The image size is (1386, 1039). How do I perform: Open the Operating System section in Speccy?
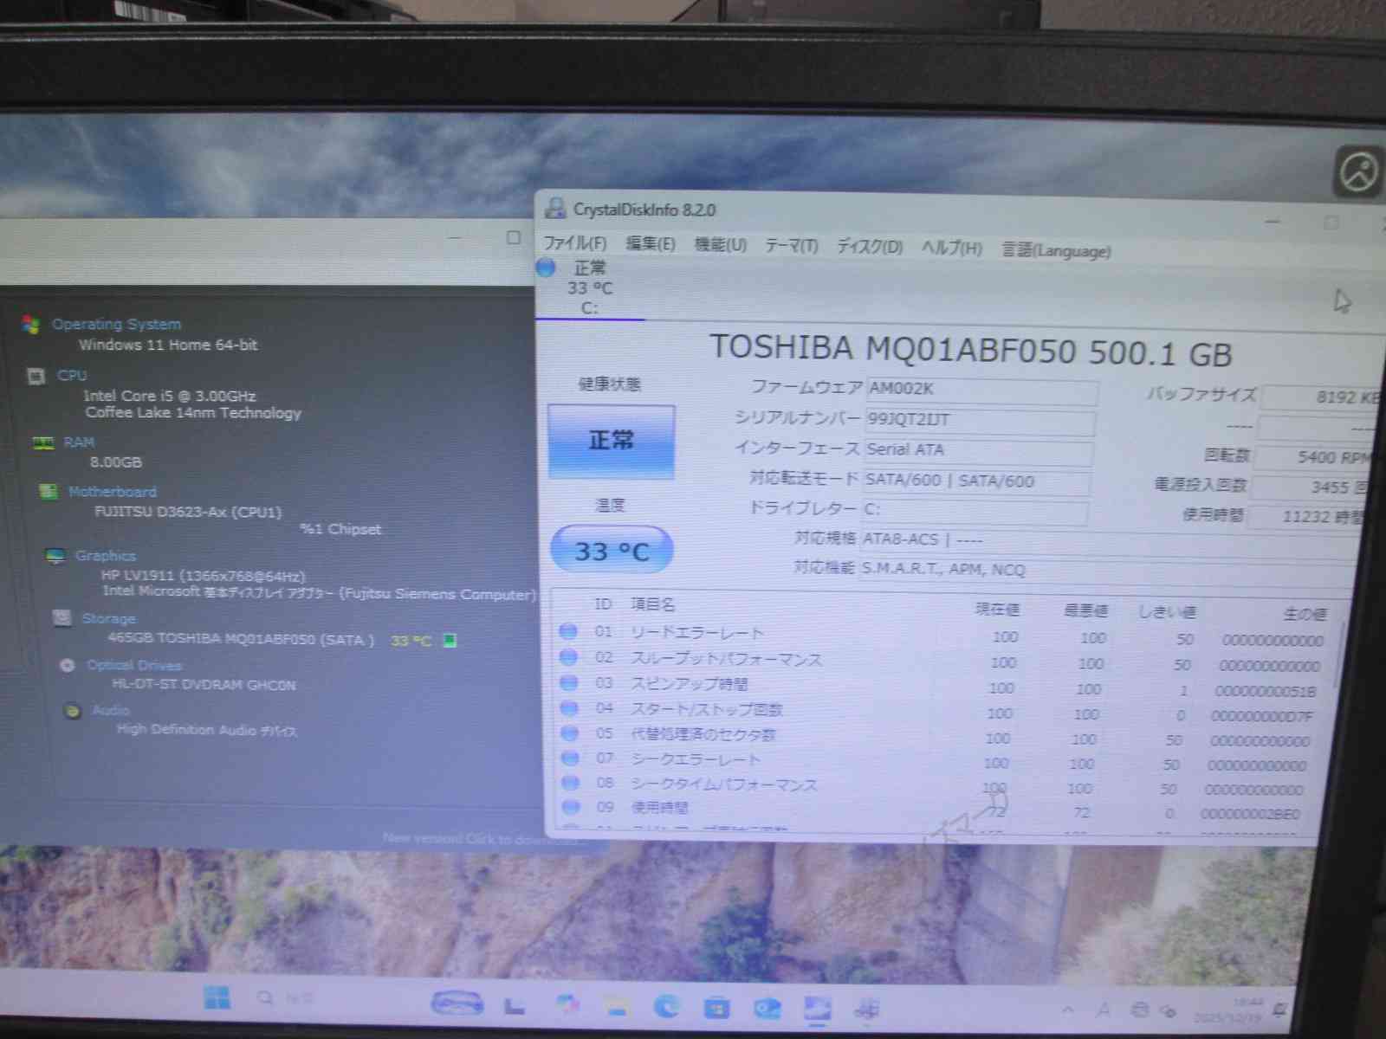click(116, 324)
